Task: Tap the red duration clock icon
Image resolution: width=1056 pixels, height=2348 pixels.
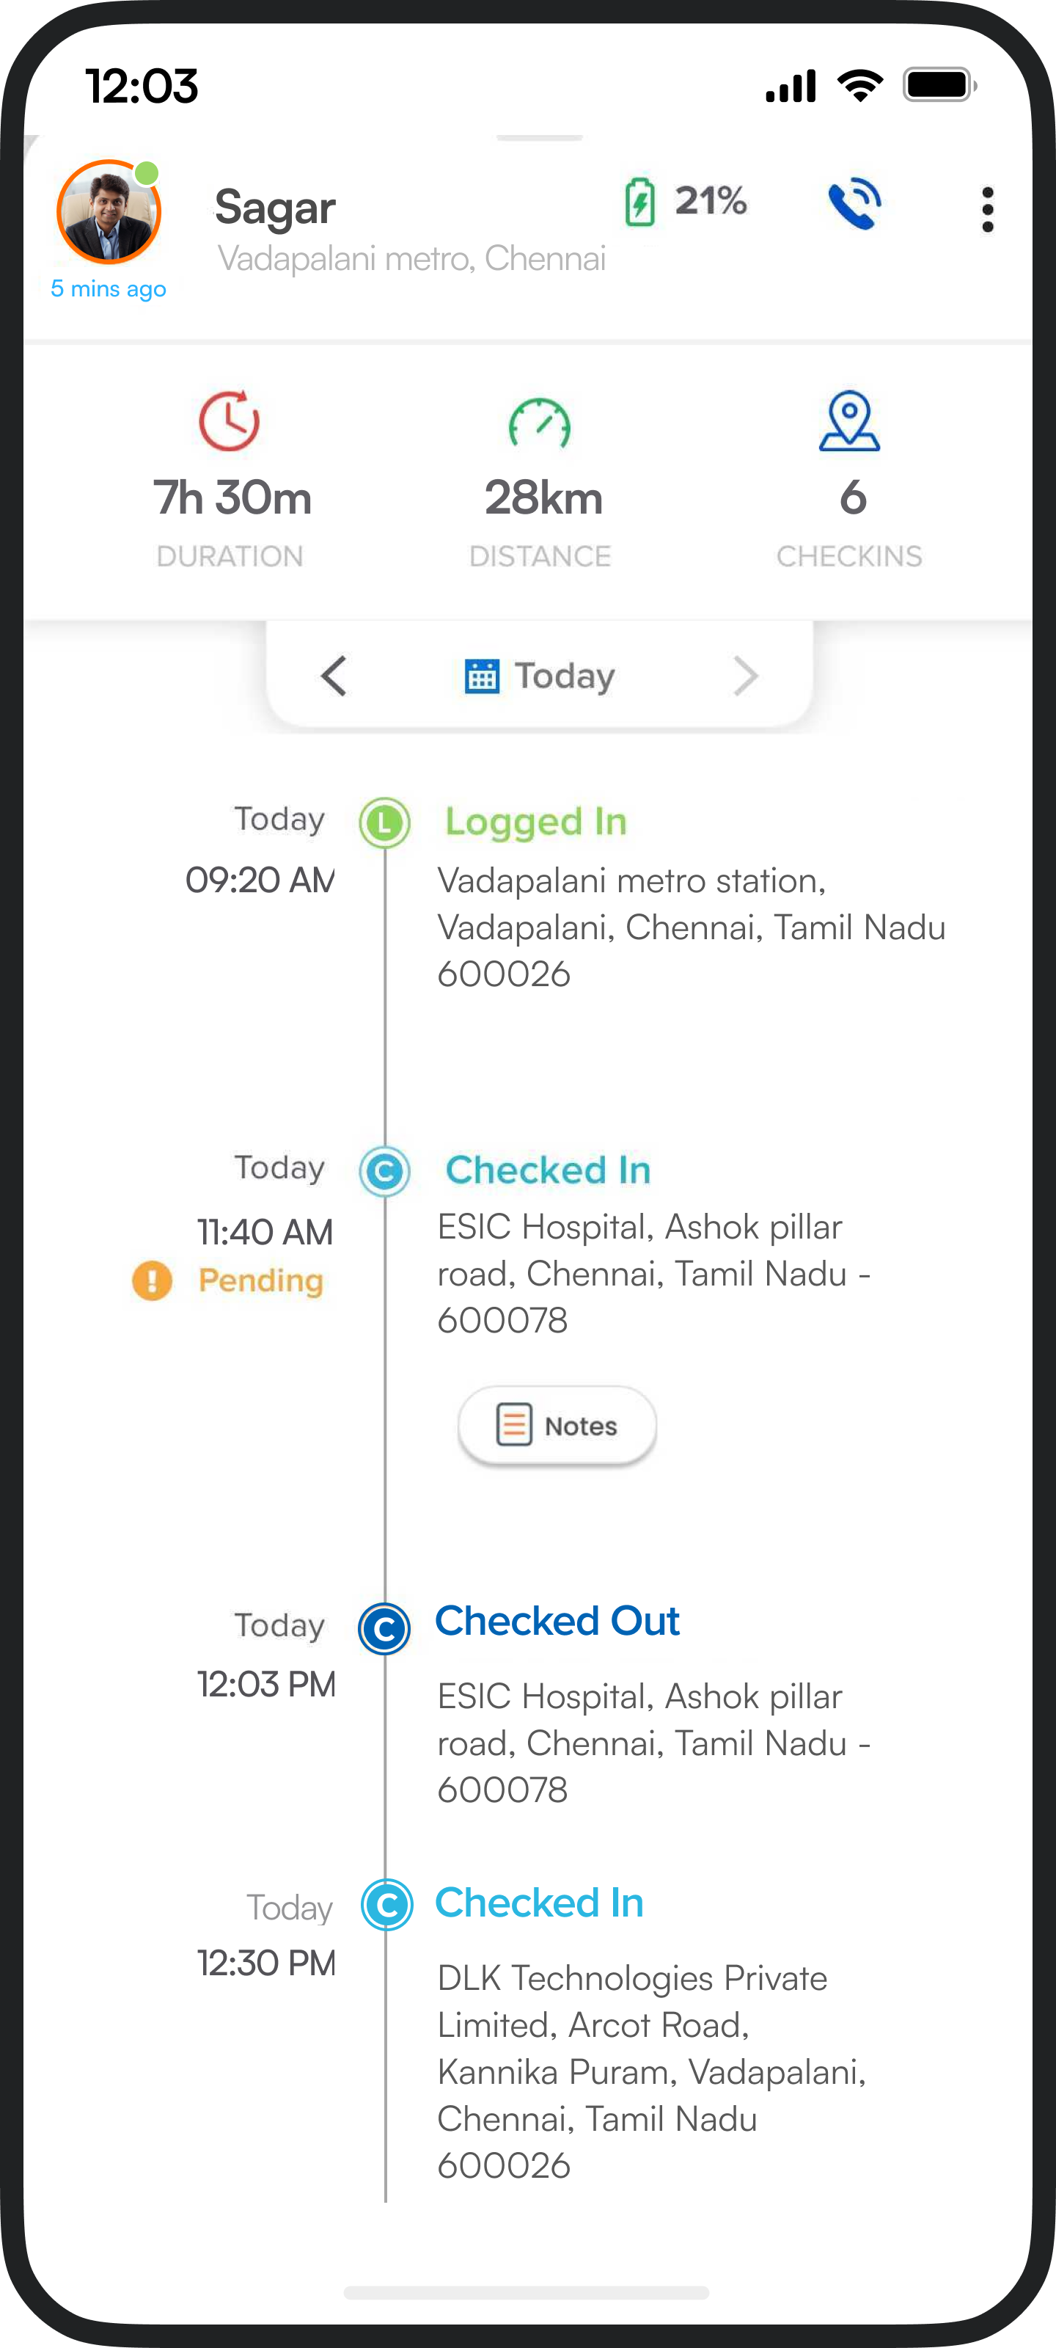Action: pyautogui.click(x=230, y=421)
